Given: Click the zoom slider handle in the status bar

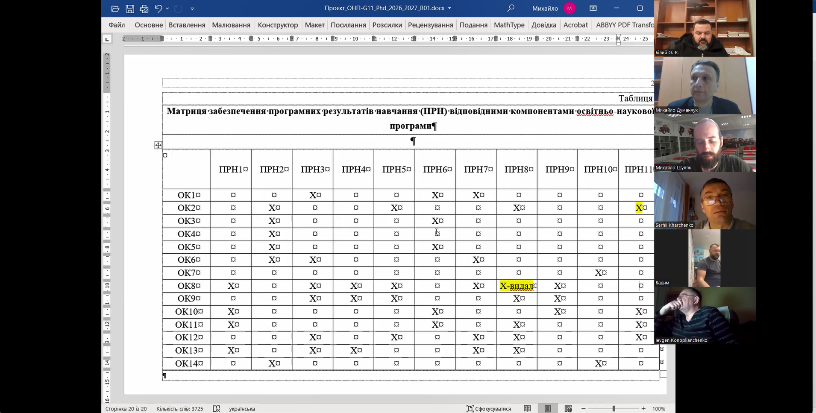Looking at the screenshot, I should click(613, 409).
